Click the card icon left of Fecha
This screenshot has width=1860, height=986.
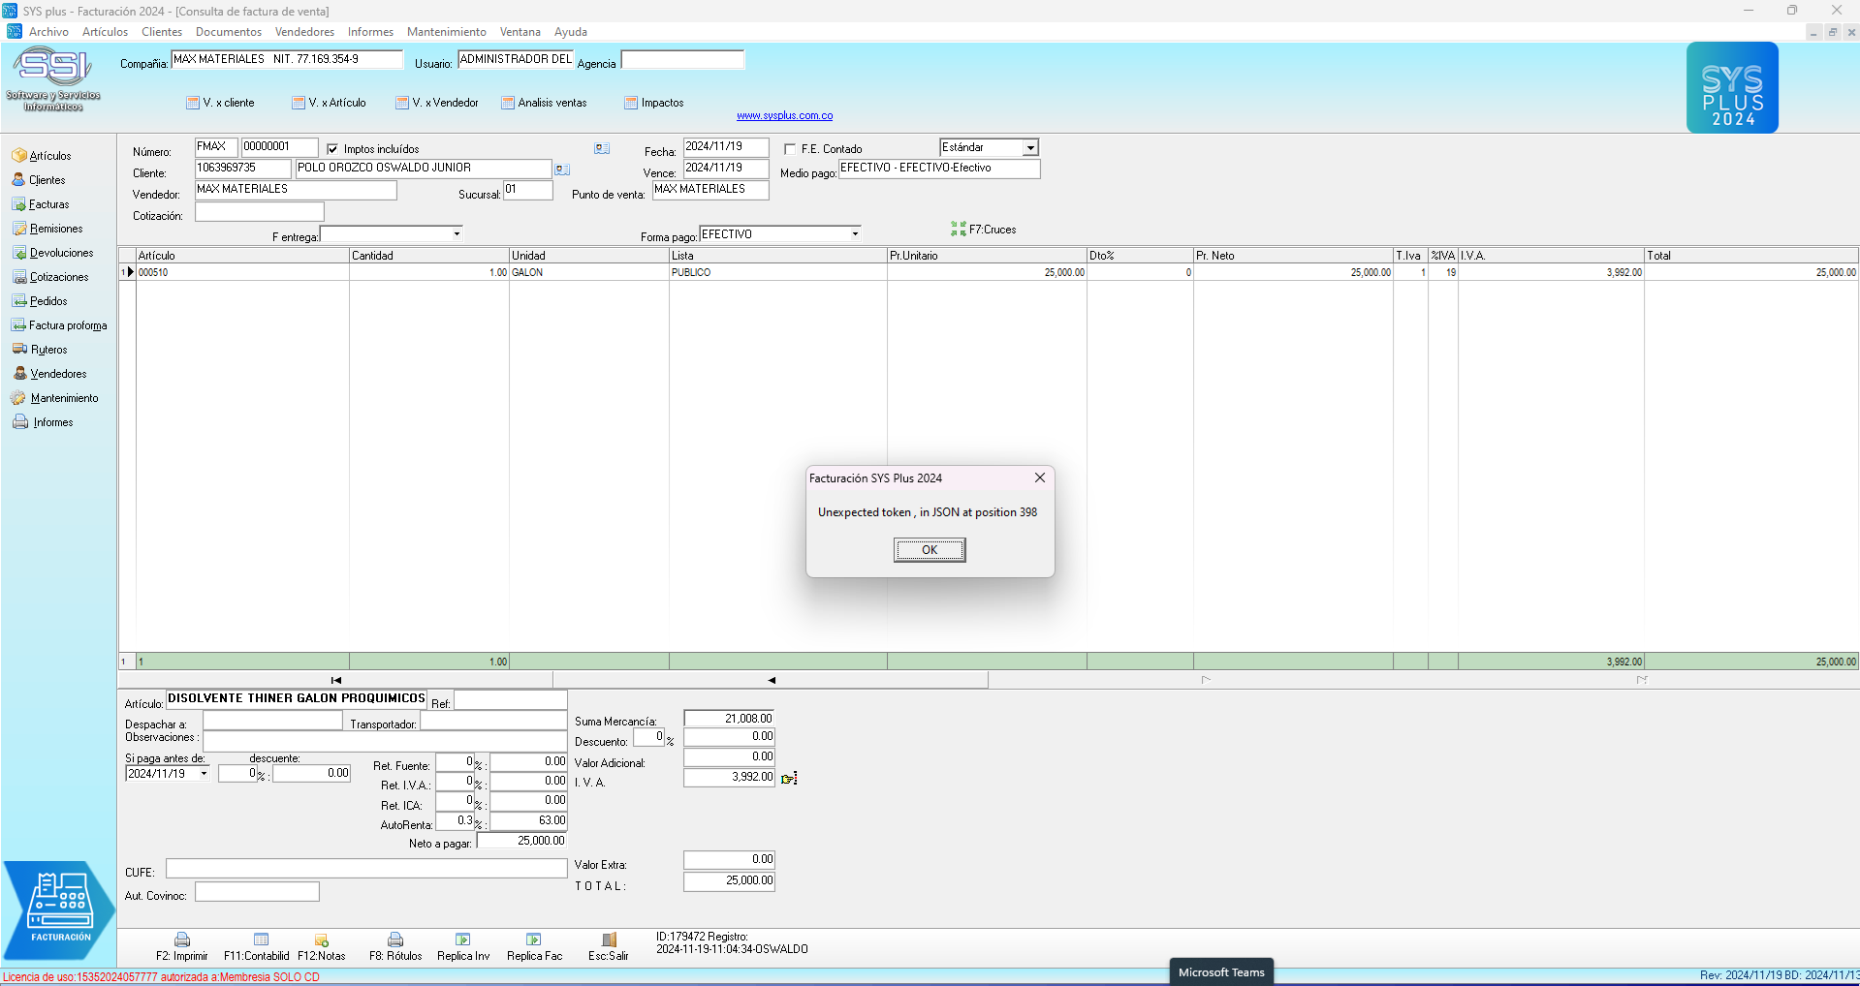click(x=602, y=148)
